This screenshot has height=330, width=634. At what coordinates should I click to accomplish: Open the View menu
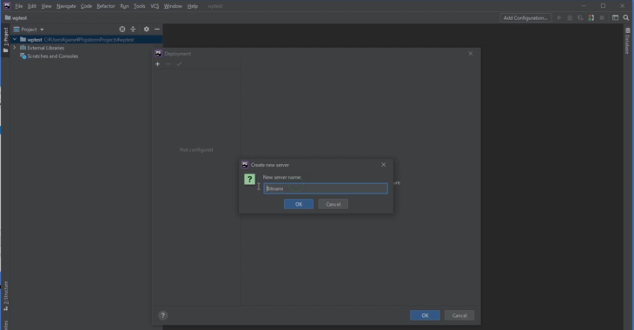47,6
